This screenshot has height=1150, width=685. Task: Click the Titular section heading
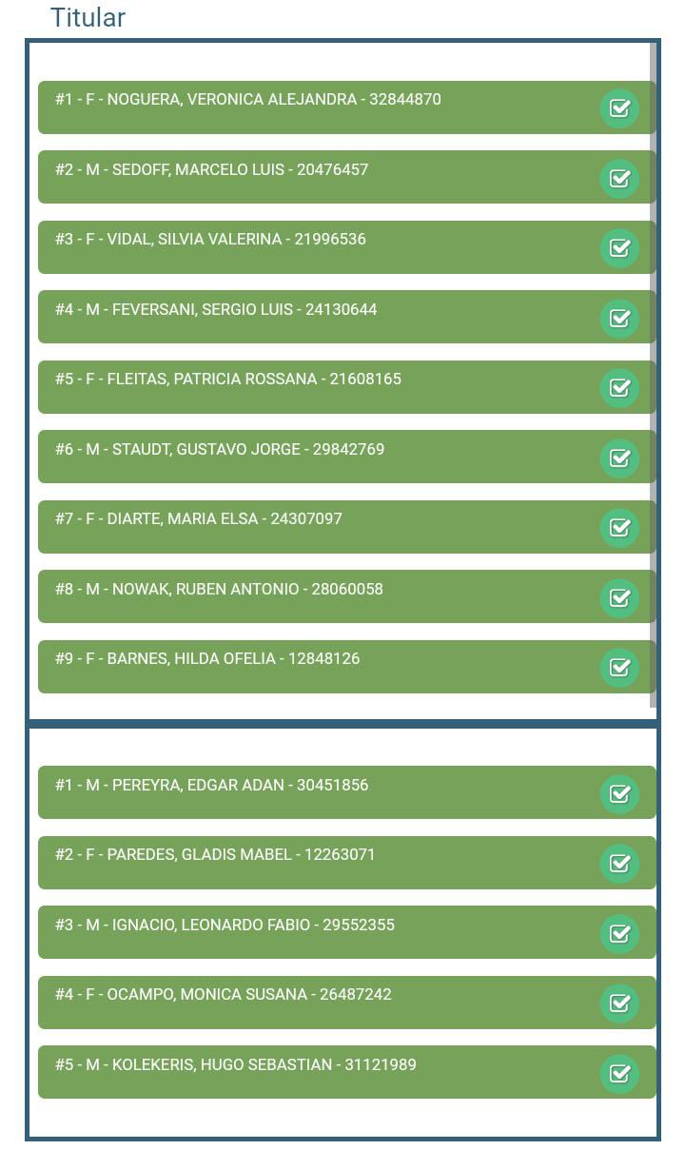(x=88, y=18)
